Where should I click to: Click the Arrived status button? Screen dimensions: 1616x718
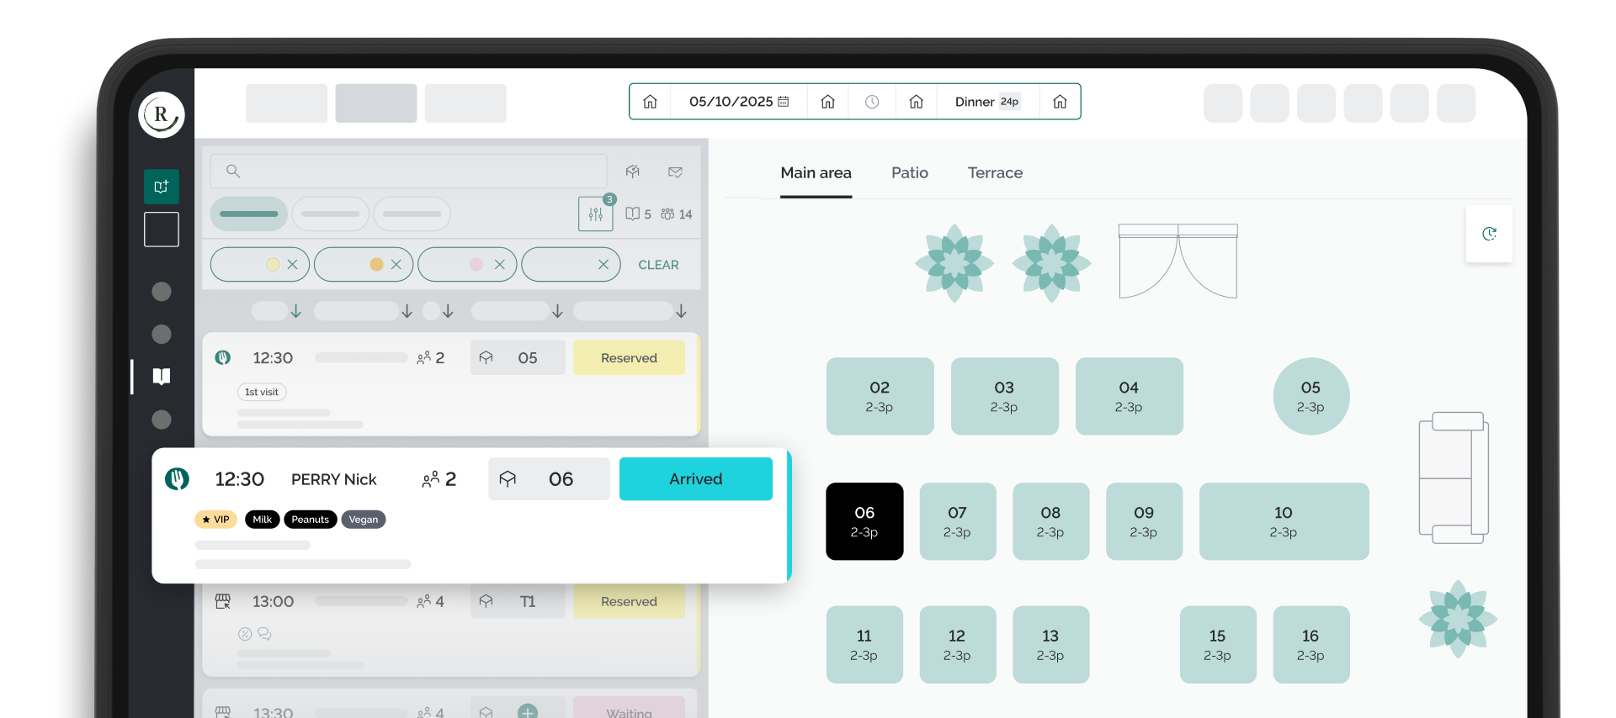(695, 478)
